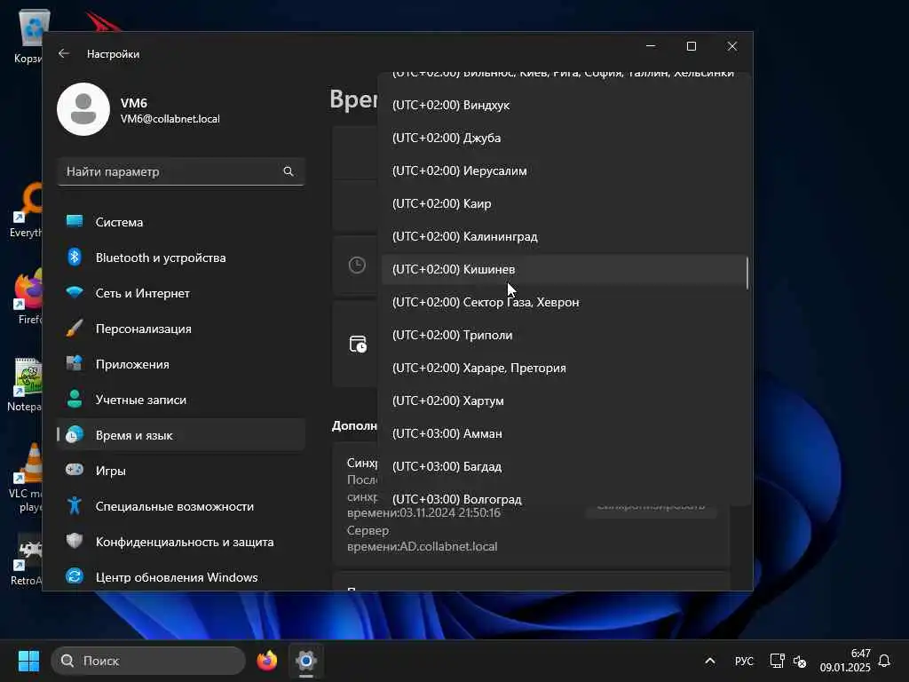Open the 6:47 clock and date flyout
The image size is (909, 682).
tap(845, 661)
